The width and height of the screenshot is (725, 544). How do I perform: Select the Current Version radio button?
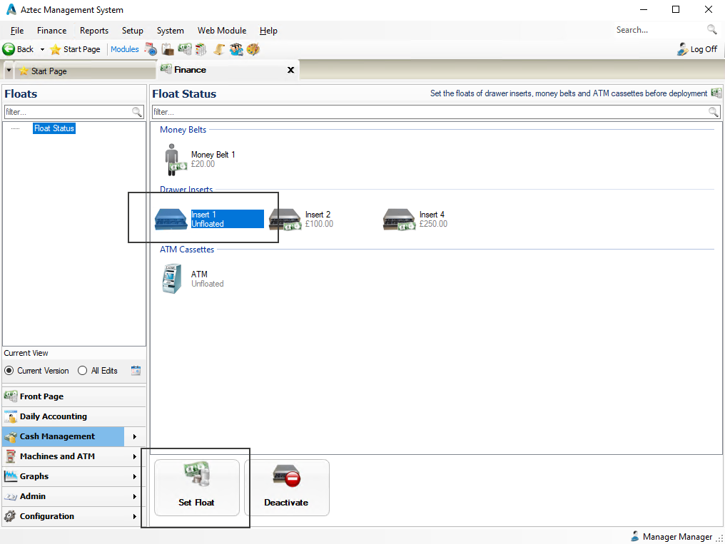coord(8,370)
